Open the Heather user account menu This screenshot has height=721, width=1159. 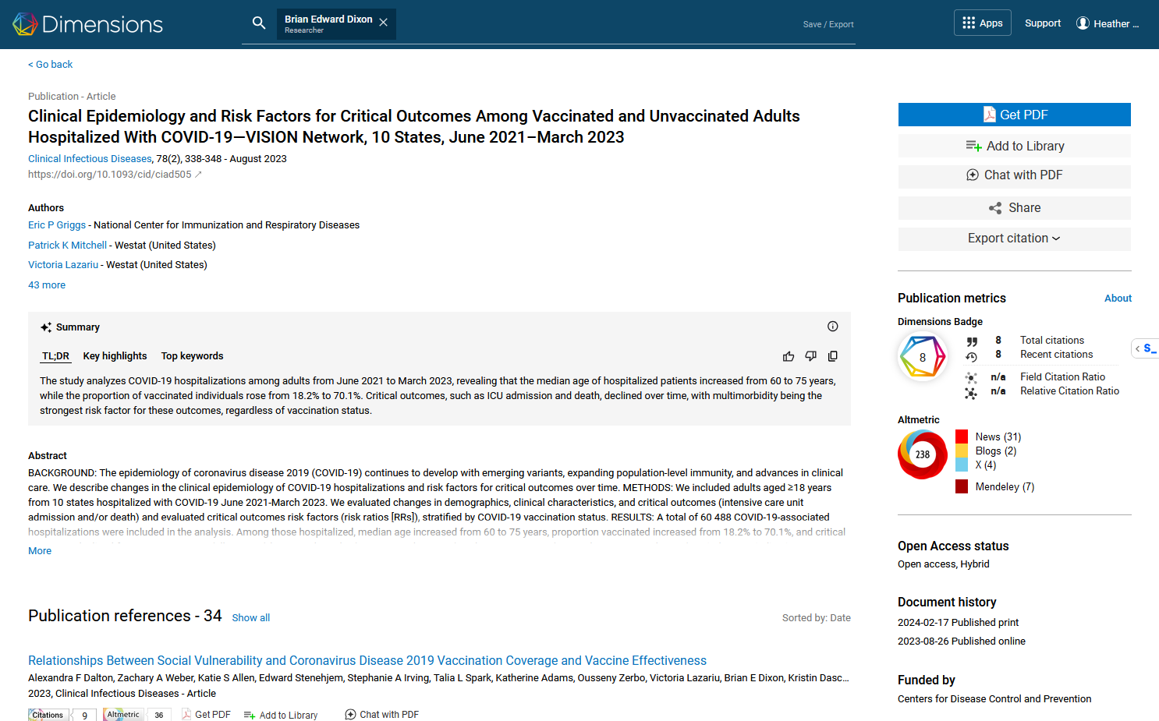click(1108, 23)
